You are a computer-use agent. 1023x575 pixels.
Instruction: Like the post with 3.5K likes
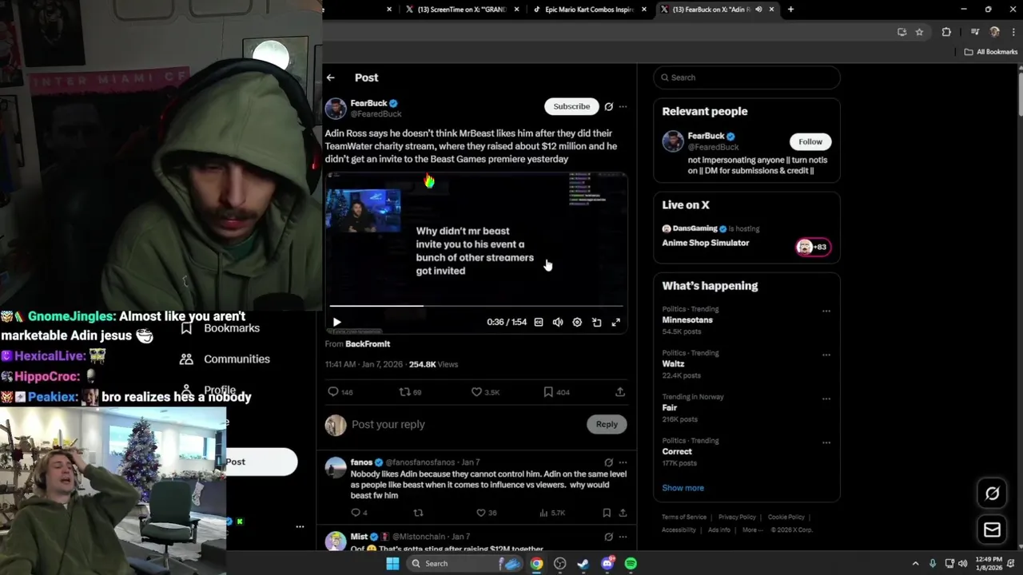click(485, 392)
